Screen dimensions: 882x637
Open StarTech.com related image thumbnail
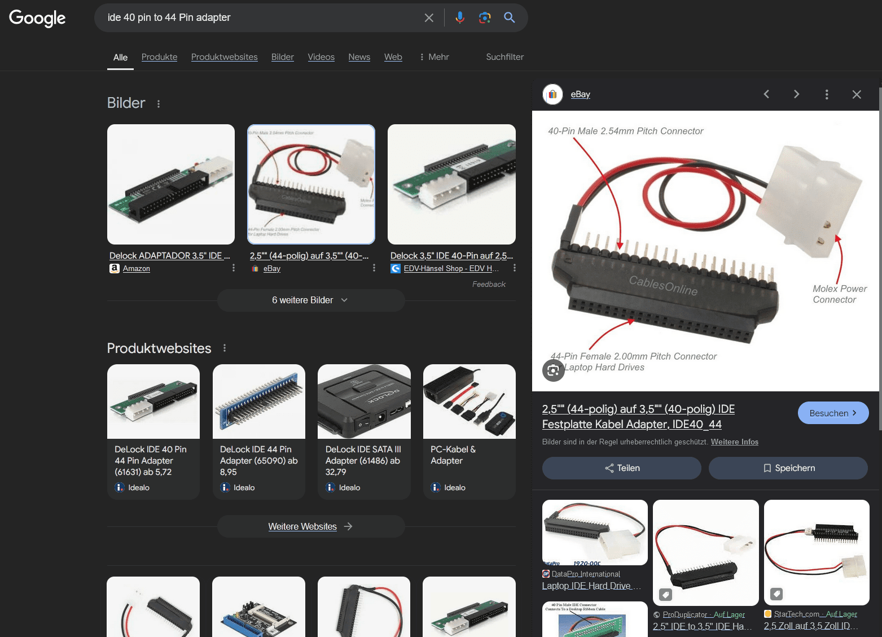817,552
